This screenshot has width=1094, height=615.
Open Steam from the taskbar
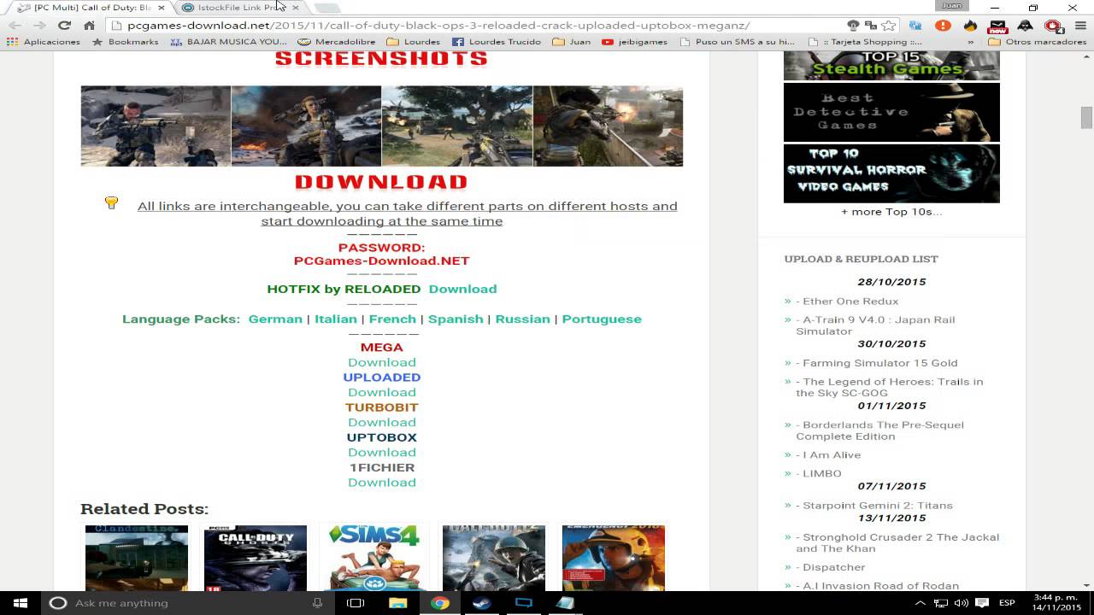tap(481, 603)
